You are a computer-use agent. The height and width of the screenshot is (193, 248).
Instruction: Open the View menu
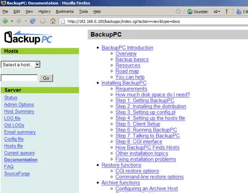coord(29,12)
